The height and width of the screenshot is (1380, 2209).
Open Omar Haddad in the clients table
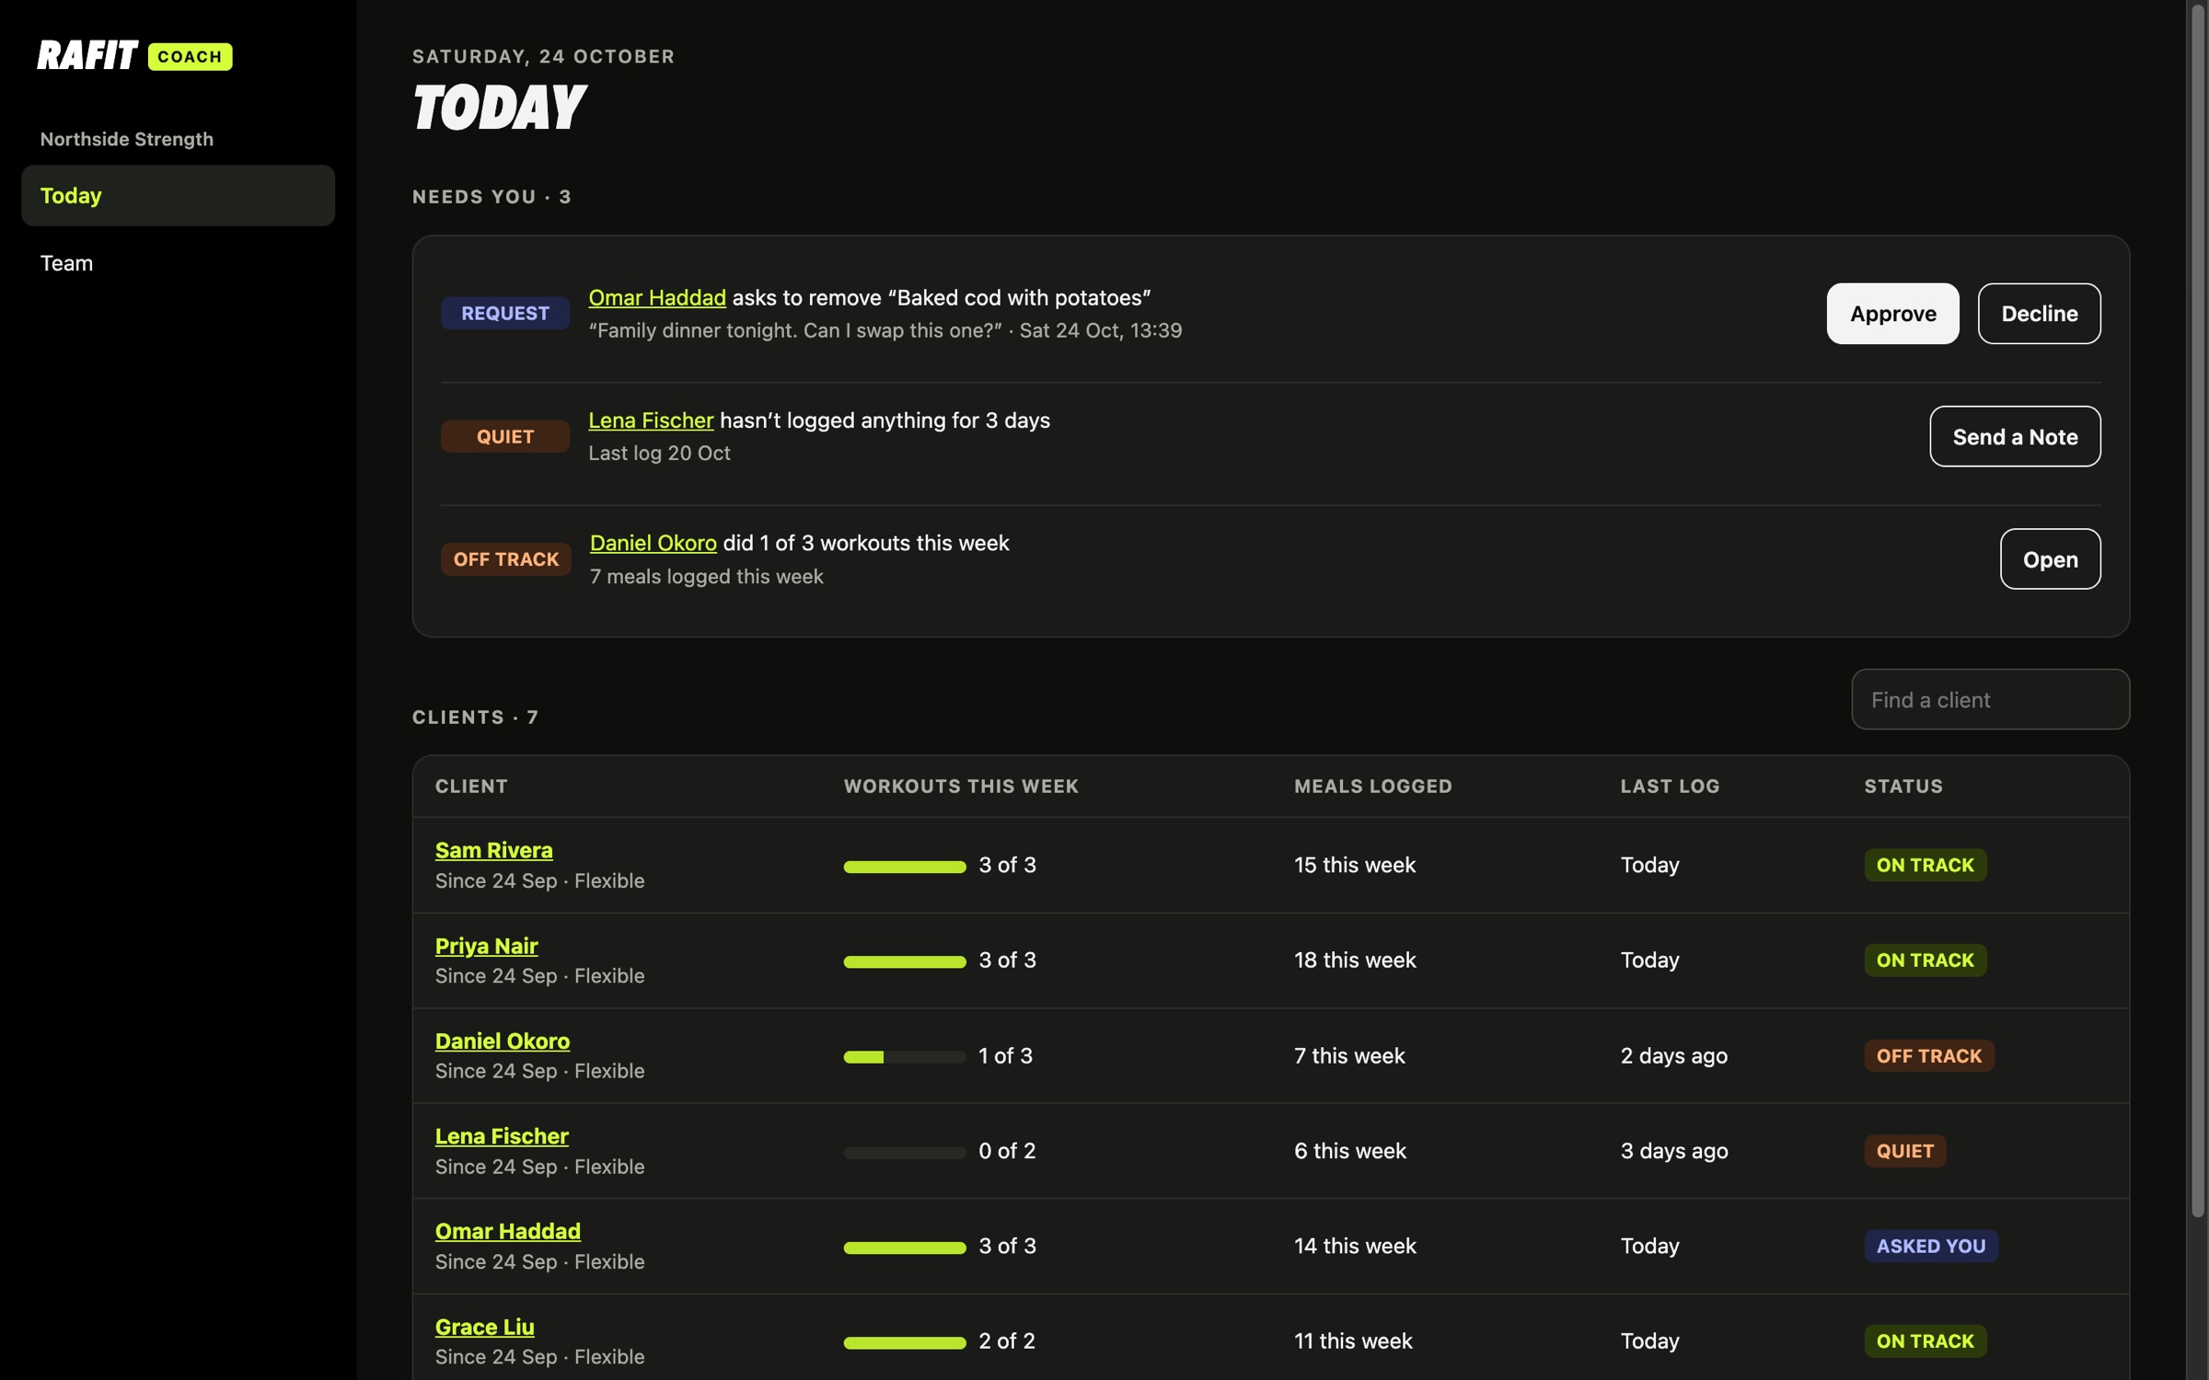pyautogui.click(x=507, y=1231)
